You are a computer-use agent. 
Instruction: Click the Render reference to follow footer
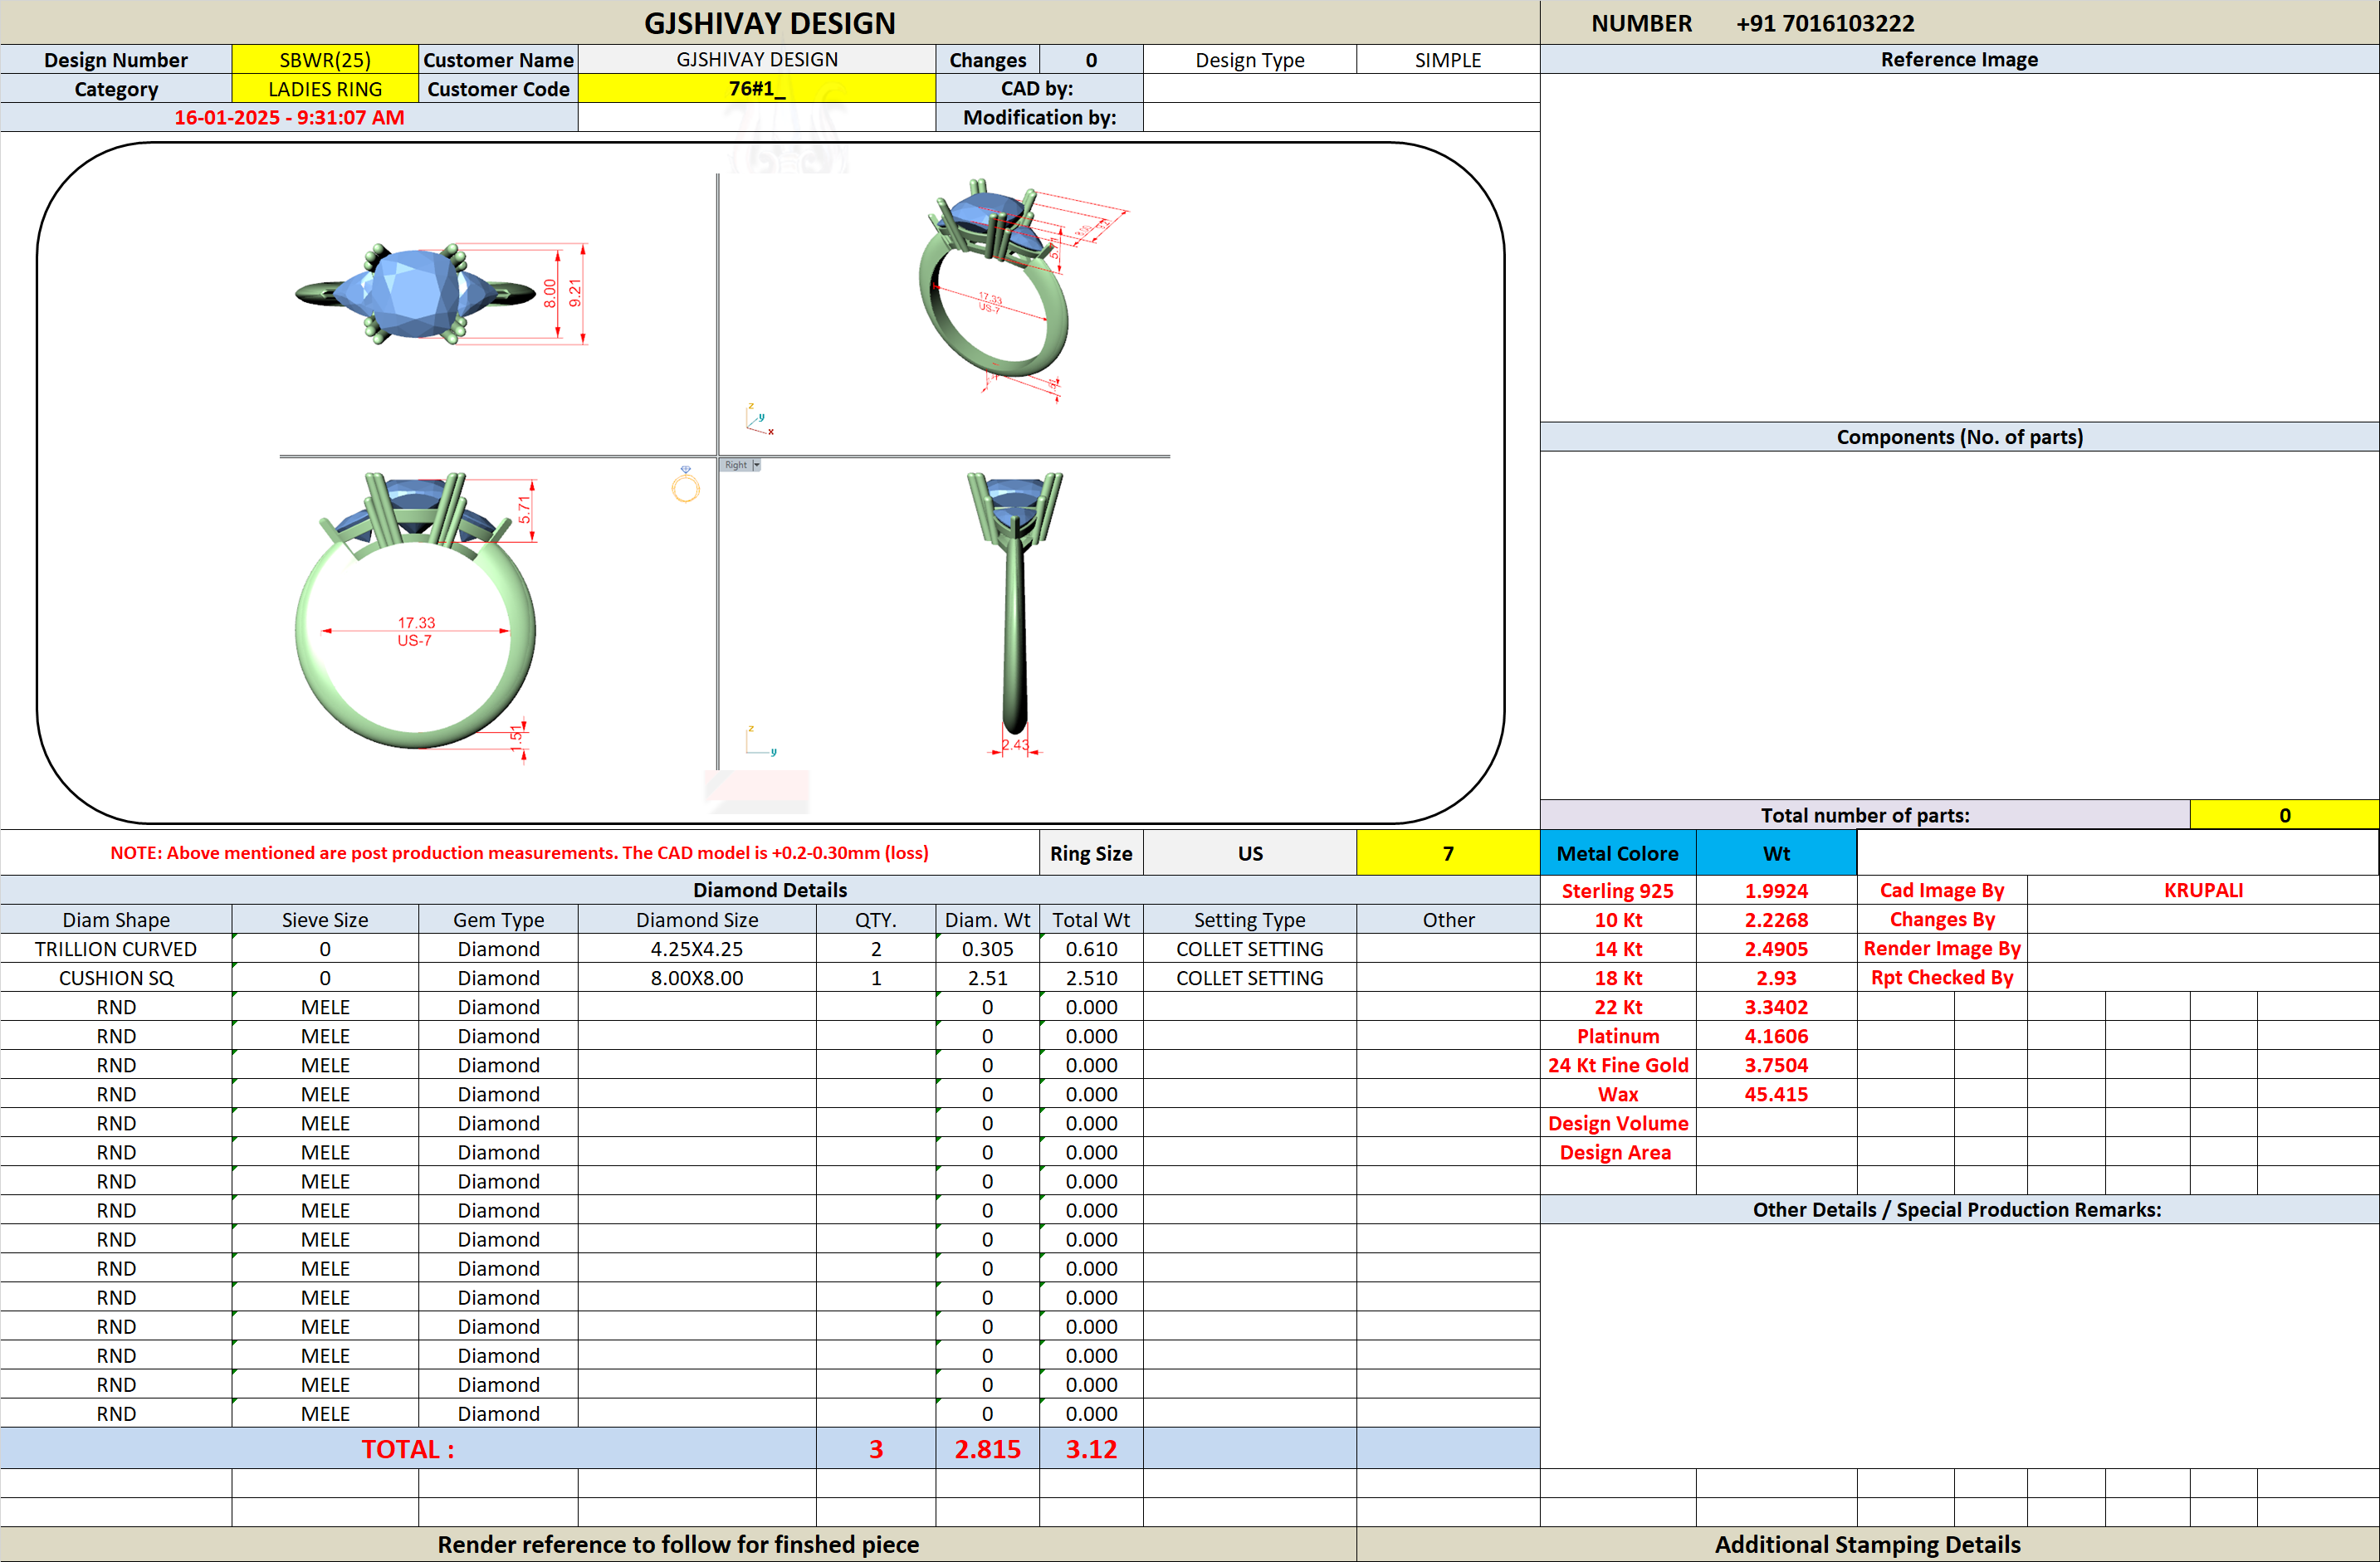(678, 1544)
